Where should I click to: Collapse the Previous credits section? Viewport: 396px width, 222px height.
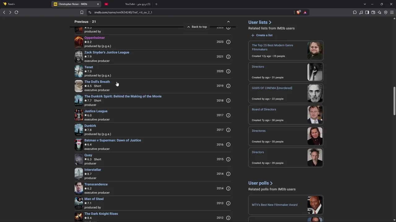pos(228,22)
